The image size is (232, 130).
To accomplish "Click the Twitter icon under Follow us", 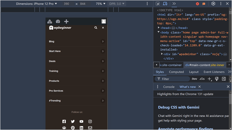I will [x=73, y=121].
